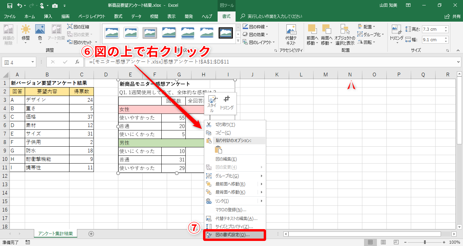Choose 最前面へ移動(R) in context menu

point(235,184)
